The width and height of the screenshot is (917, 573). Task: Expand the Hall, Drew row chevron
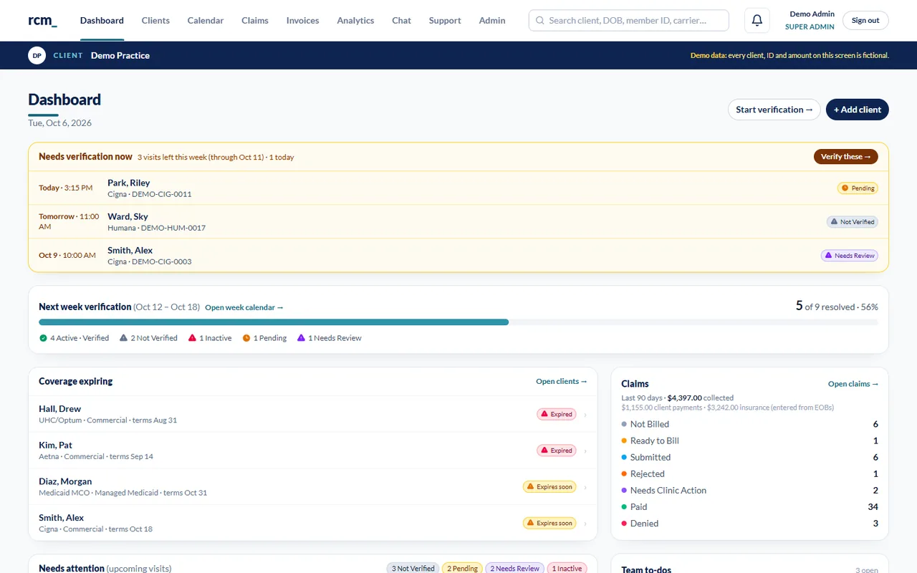585,415
